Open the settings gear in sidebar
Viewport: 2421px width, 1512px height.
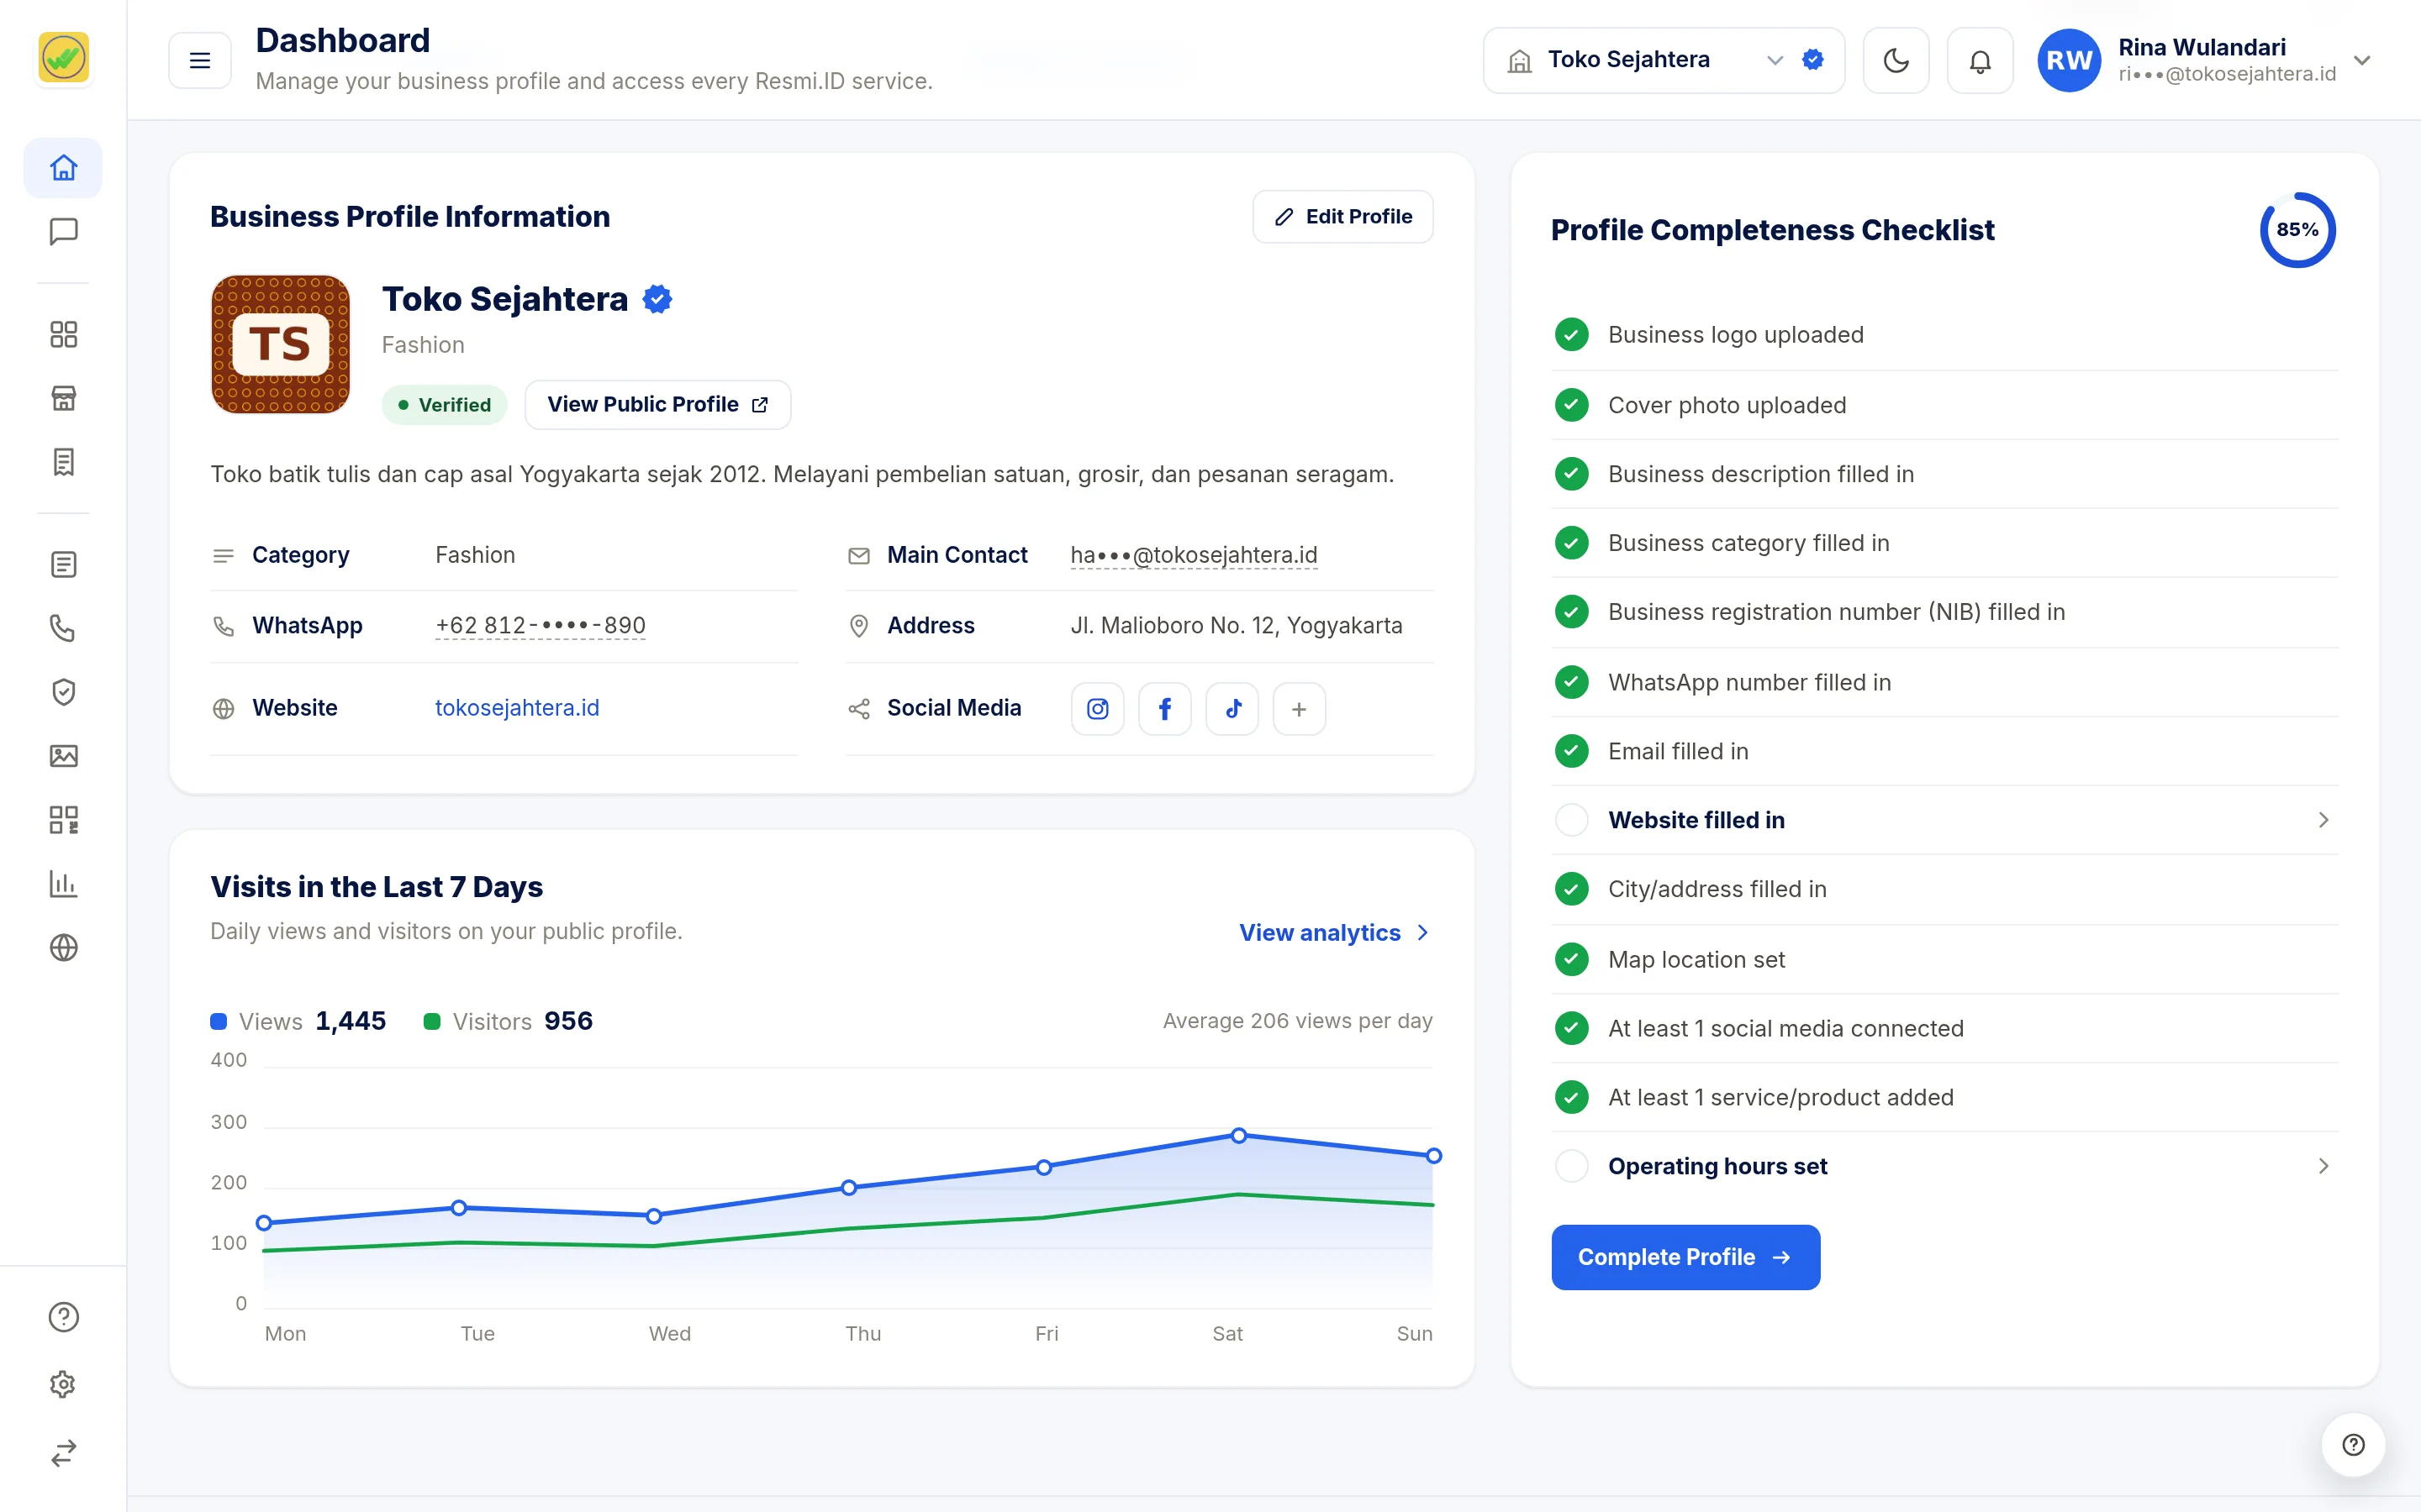click(63, 1385)
